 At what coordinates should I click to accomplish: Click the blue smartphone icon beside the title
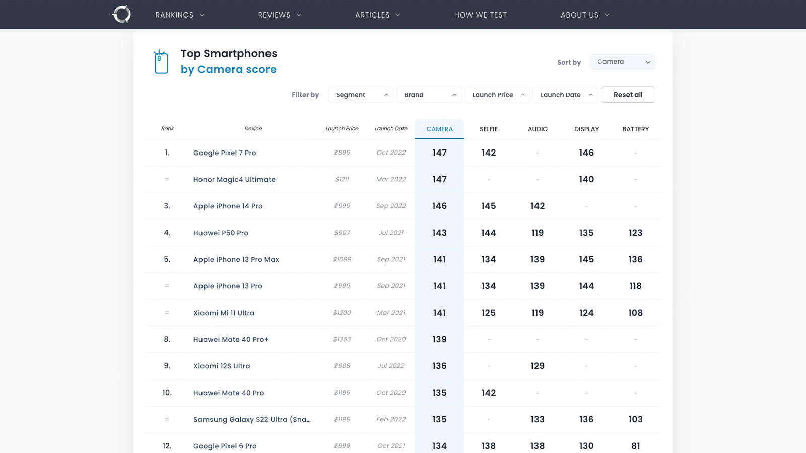(161, 62)
